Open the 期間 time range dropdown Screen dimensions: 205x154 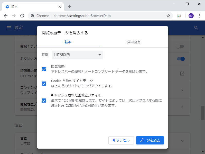point(77,55)
